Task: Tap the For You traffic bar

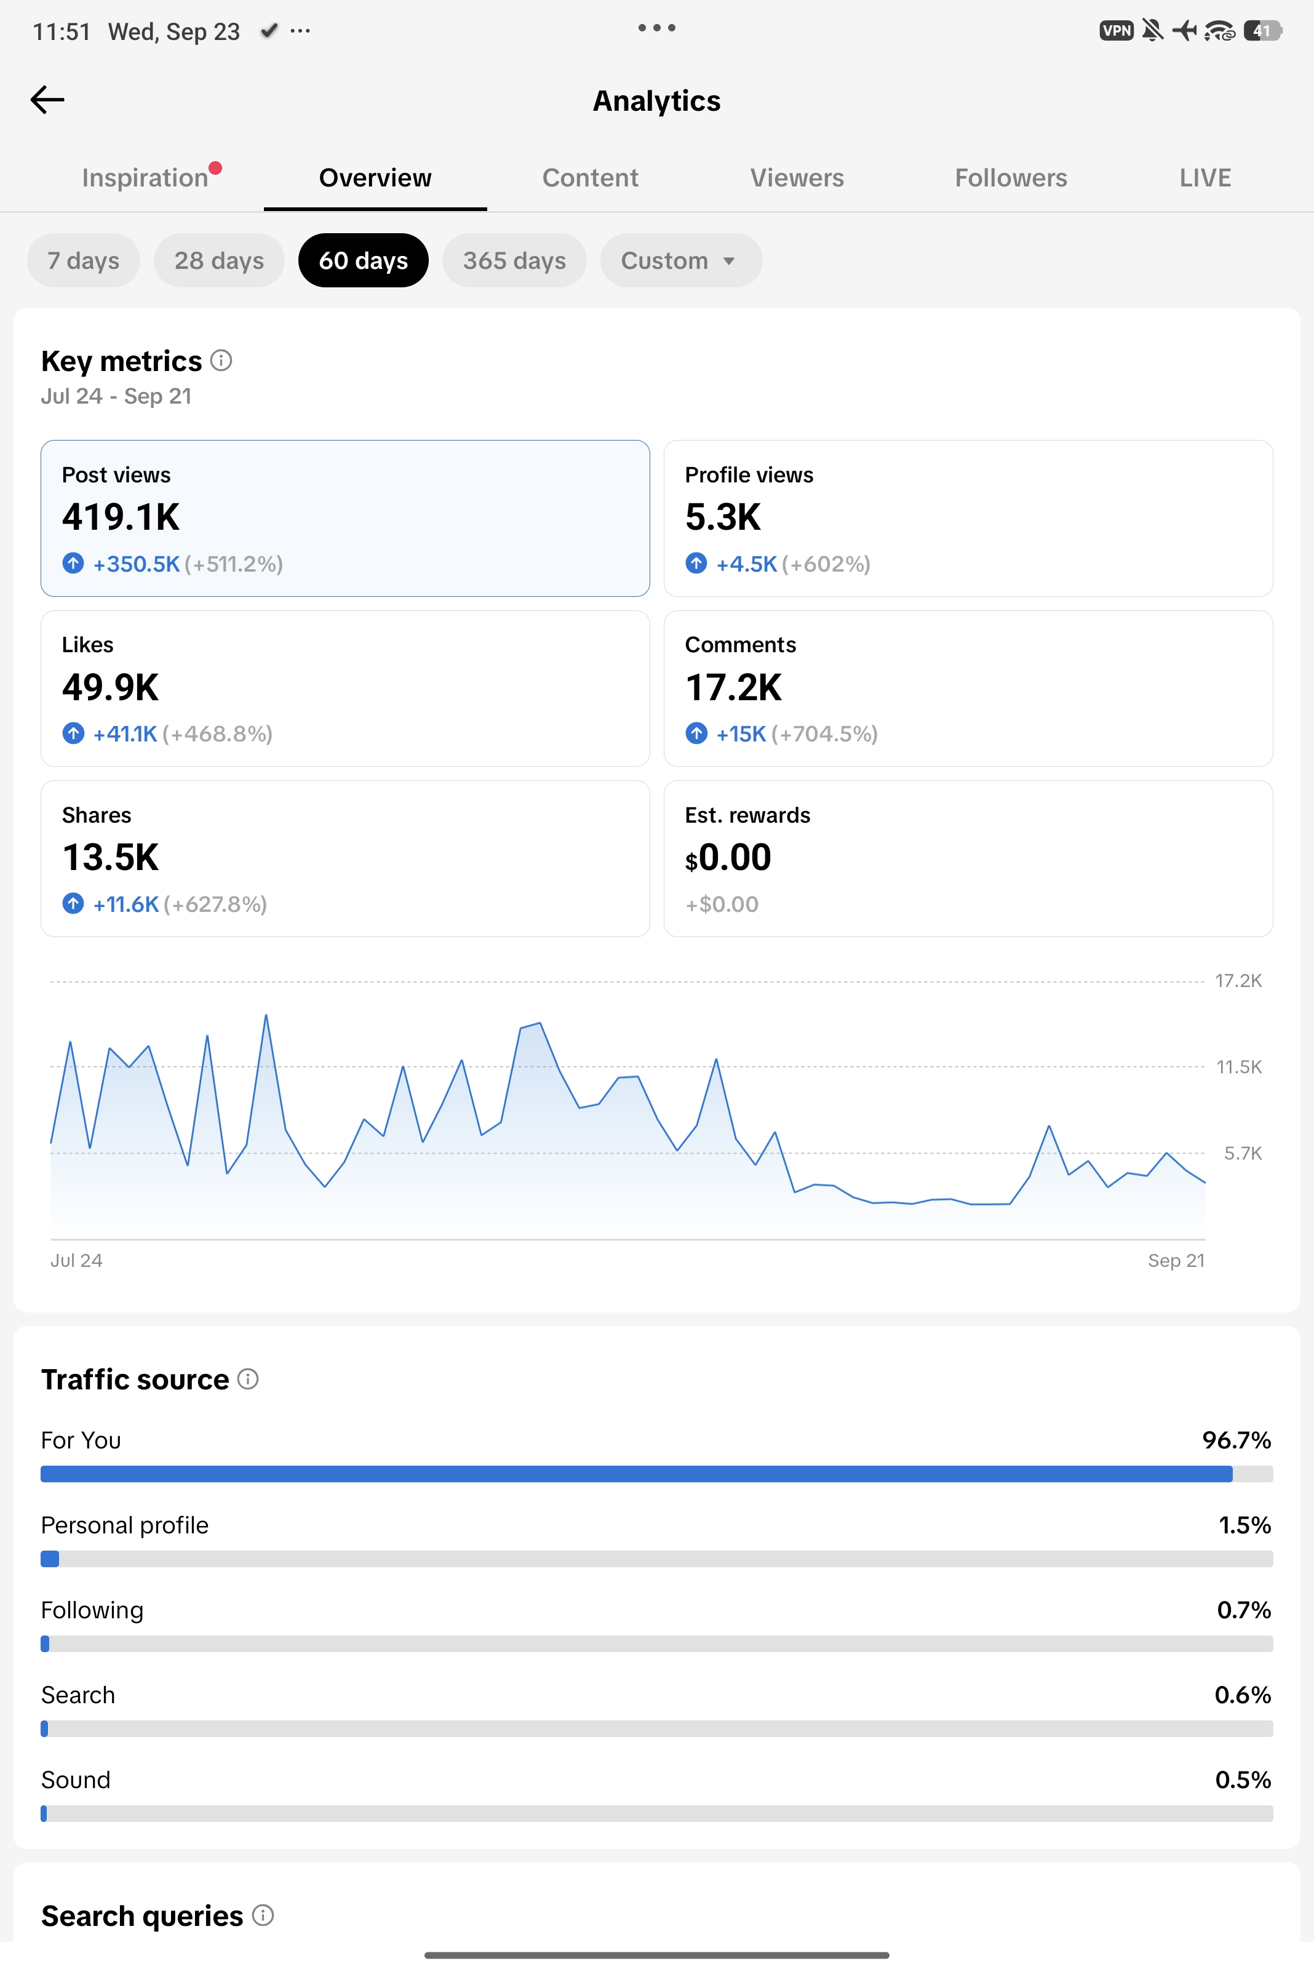Action: [x=656, y=1474]
